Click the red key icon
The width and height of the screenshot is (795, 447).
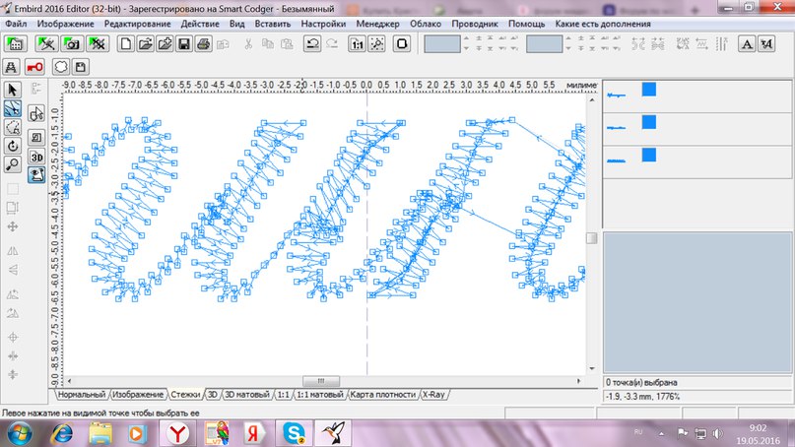click(x=34, y=67)
